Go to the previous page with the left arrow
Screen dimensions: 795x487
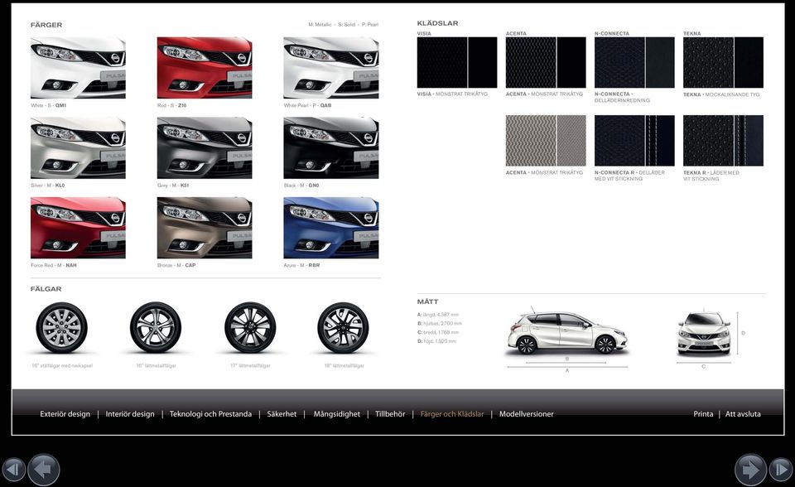pyautogui.click(x=44, y=470)
